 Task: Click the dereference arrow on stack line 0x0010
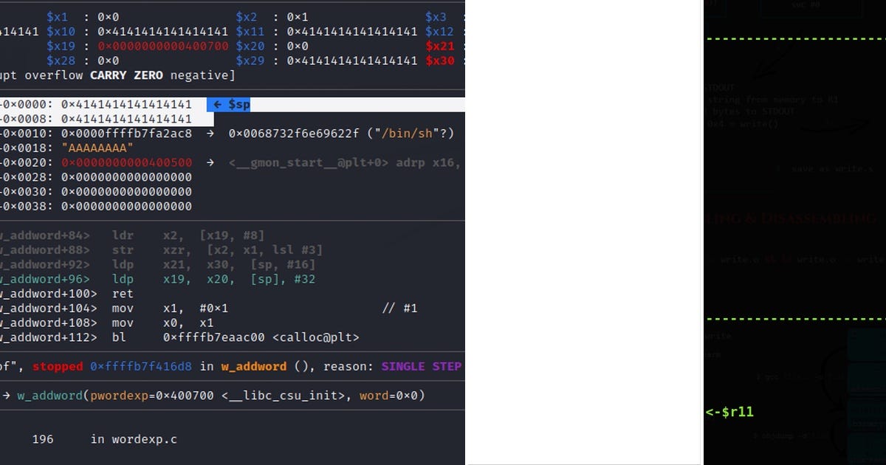[209, 133]
